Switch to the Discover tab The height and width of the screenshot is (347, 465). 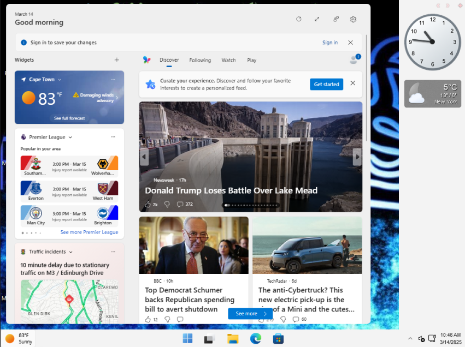coord(169,60)
